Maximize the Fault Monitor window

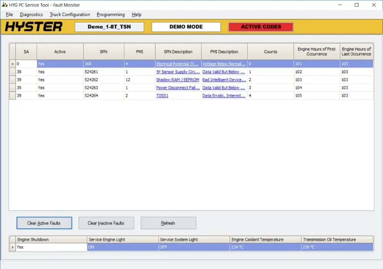357,5
